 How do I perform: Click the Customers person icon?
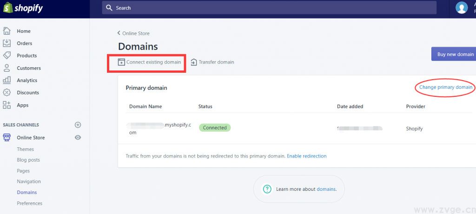[7, 68]
